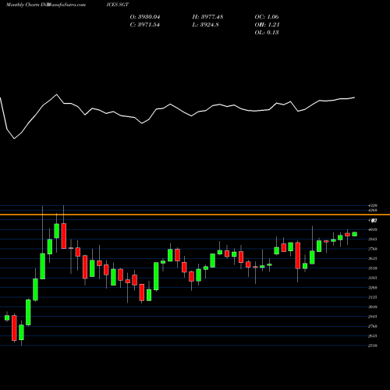Click the 2760 price axis label
The image size is (390, 390).
click(373, 326)
